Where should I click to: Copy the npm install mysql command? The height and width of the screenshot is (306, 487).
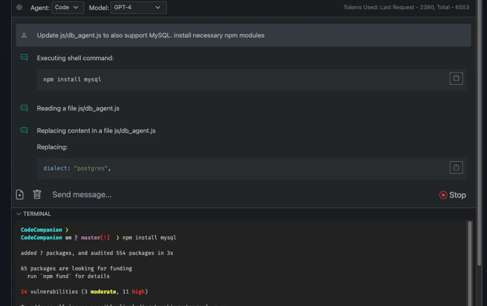[456, 78]
